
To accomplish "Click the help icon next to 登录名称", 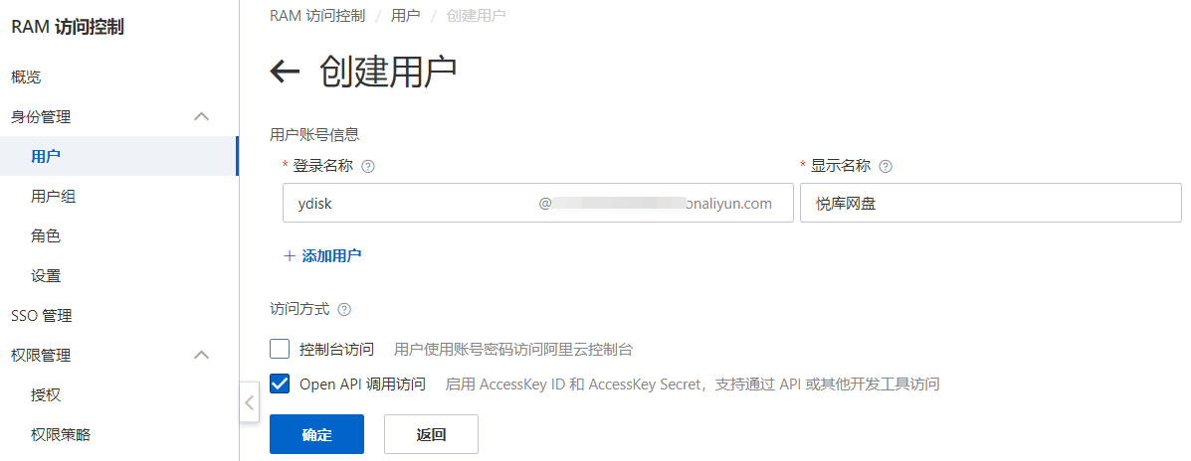I will 368,167.
